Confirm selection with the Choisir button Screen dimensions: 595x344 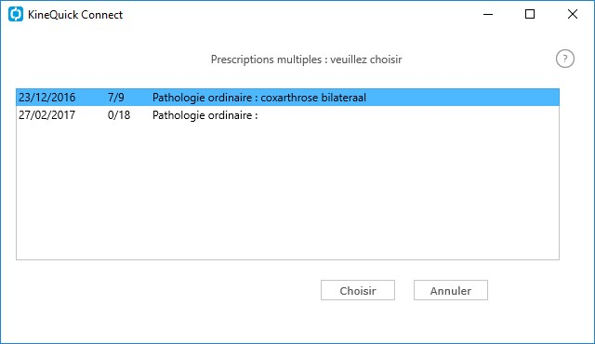(x=358, y=290)
